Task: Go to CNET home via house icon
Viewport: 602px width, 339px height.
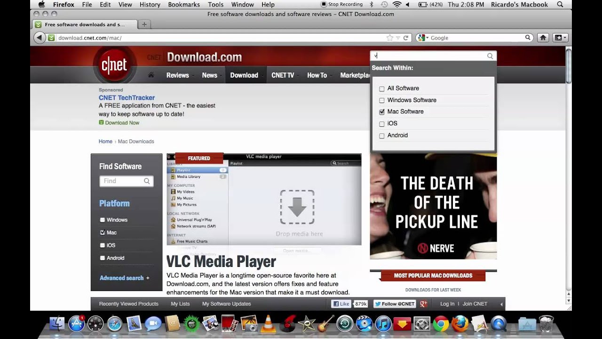Action: pyautogui.click(x=151, y=75)
